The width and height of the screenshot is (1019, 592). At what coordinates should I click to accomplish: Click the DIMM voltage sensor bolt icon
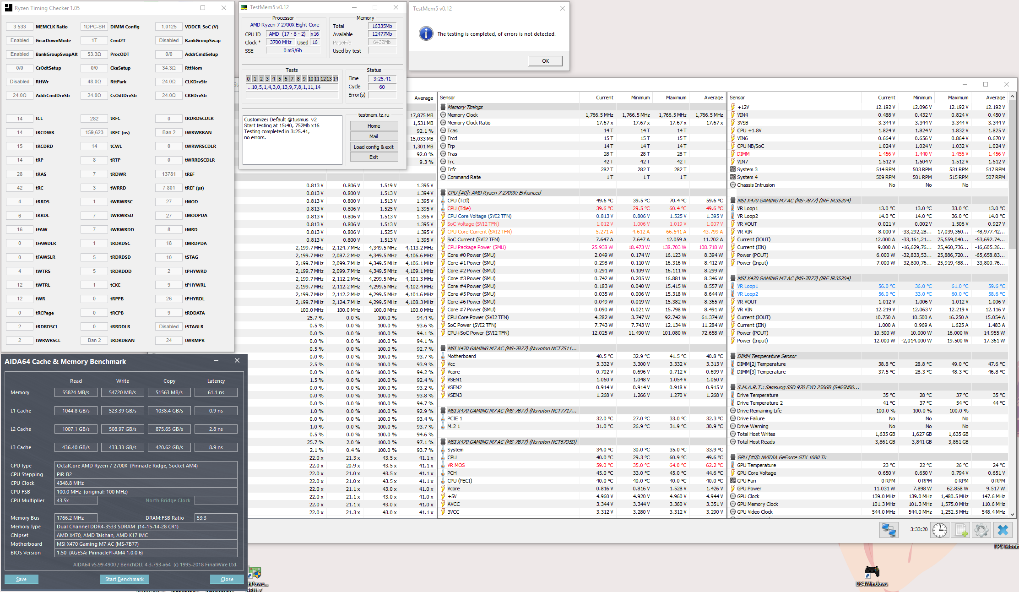[732, 154]
